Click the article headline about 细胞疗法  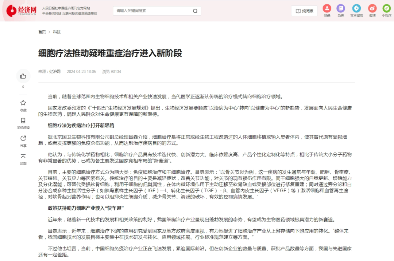110,53
